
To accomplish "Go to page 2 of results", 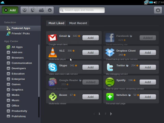I will (x=106, y=114).
